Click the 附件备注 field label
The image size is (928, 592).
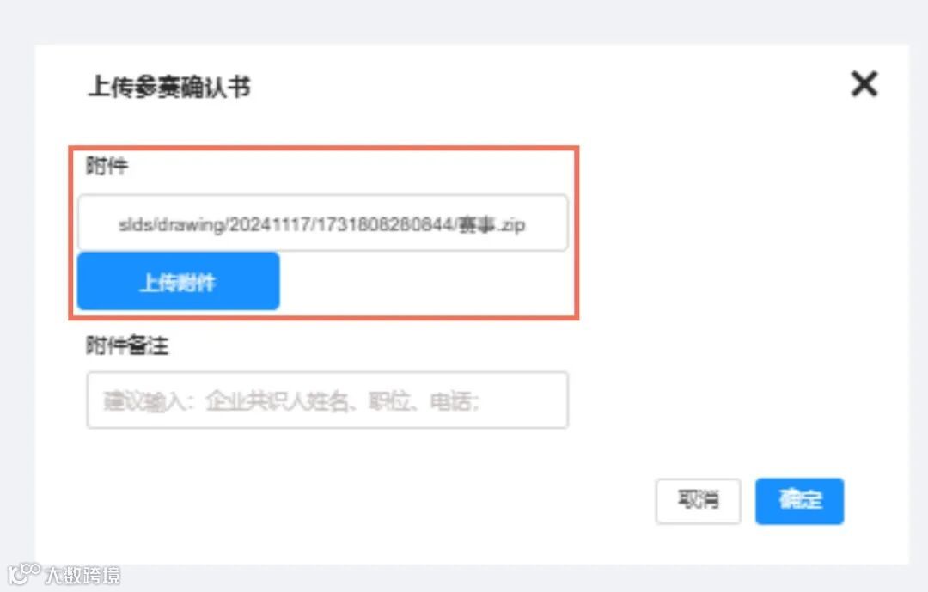(x=127, y=345)
